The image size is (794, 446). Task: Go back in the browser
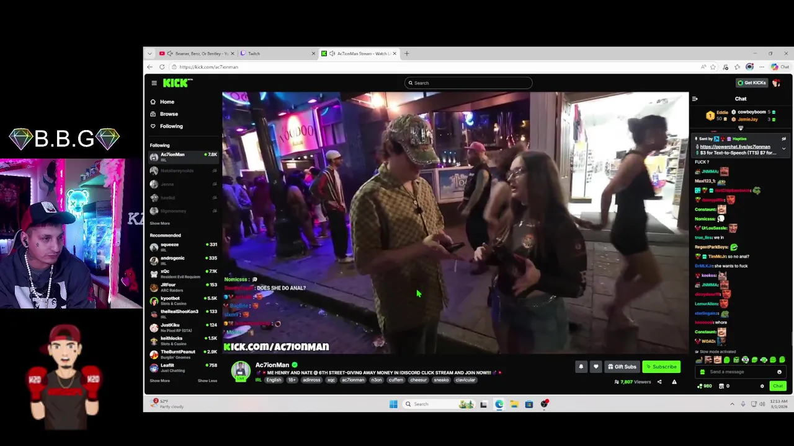tap(149, 67)
